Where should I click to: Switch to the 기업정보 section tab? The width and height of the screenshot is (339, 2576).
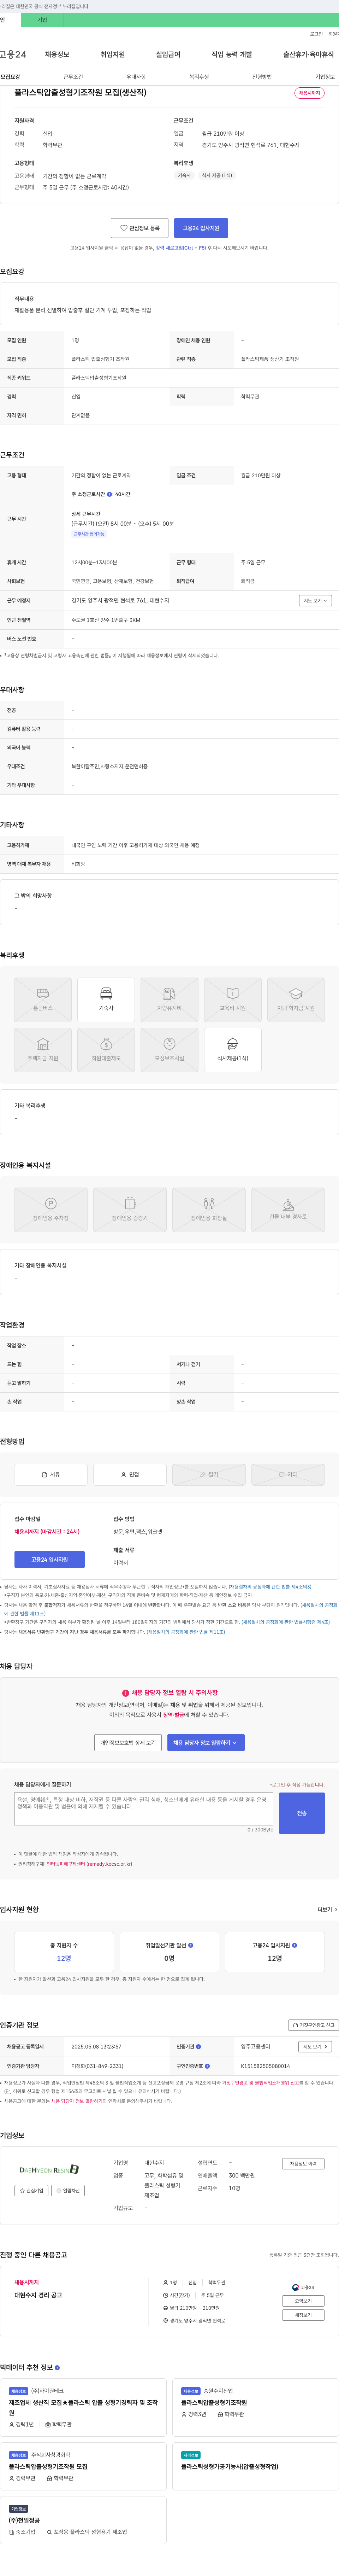[325, 77]
